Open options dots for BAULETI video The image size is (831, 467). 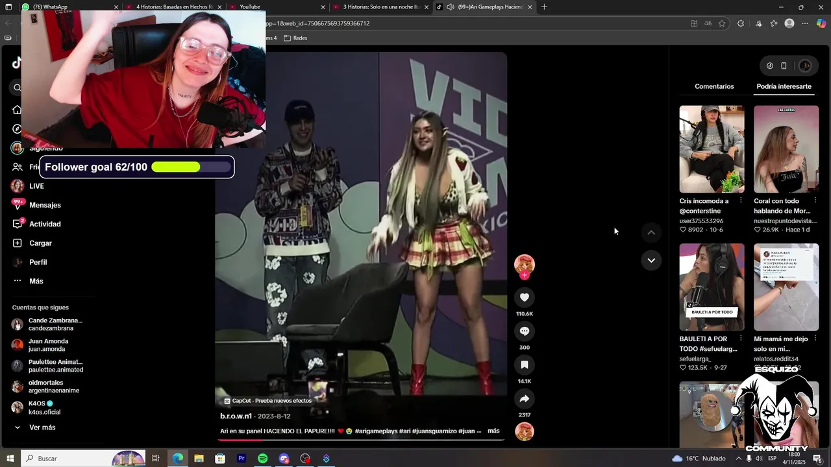coord(741,339)
